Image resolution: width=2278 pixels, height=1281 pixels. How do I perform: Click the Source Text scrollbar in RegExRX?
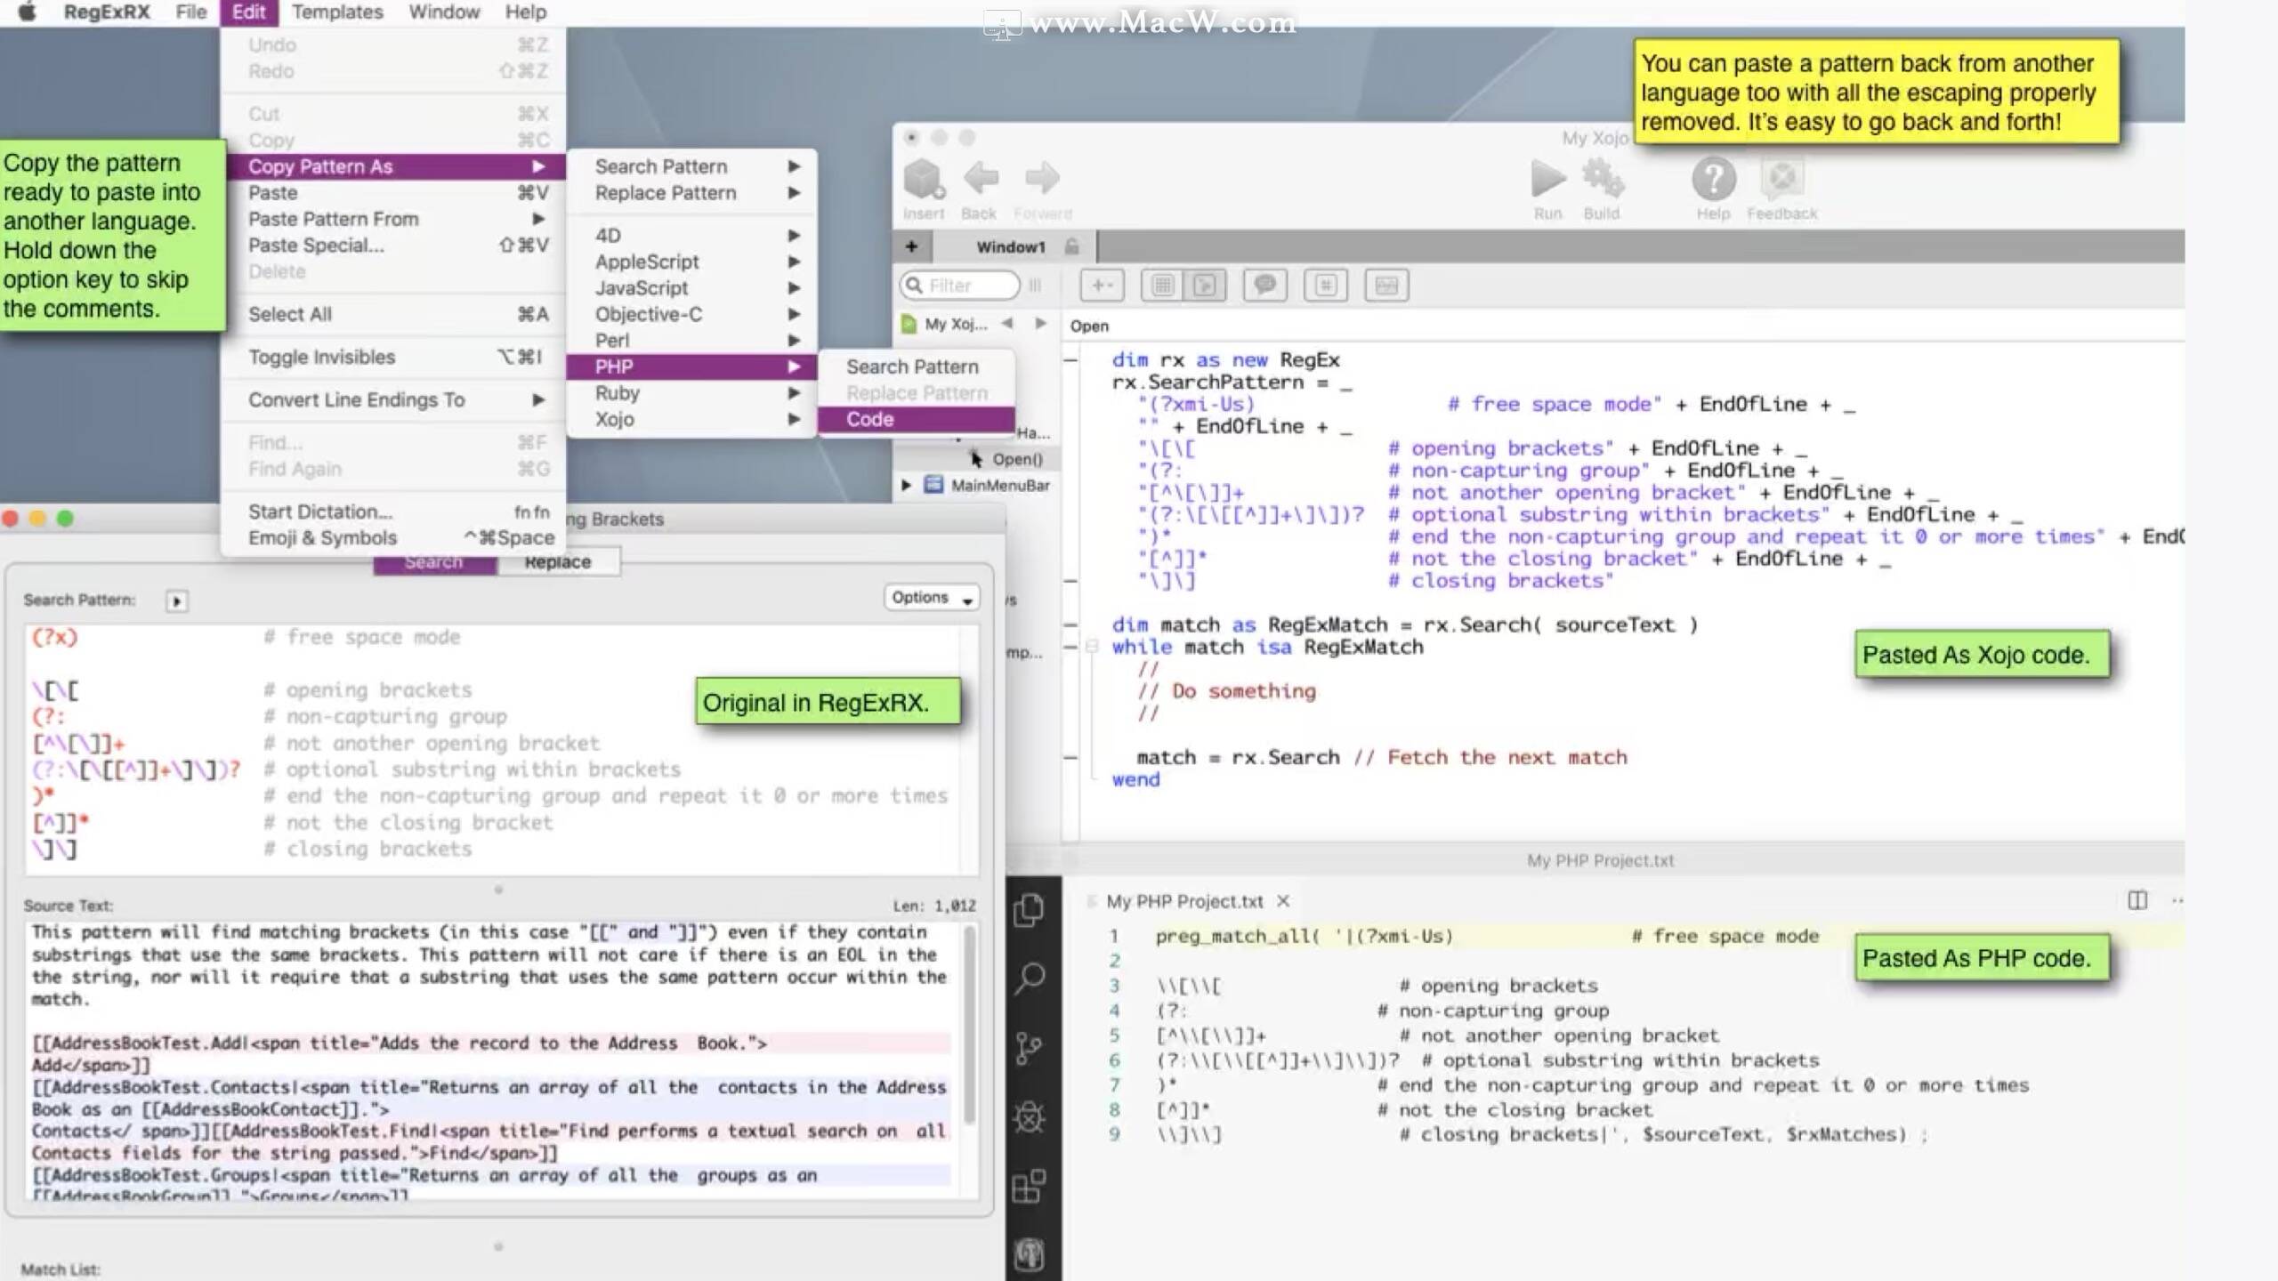[969, 1025]
